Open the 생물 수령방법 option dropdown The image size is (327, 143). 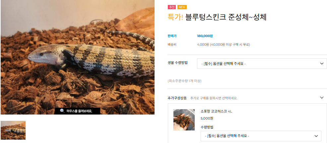coord(262,64)
